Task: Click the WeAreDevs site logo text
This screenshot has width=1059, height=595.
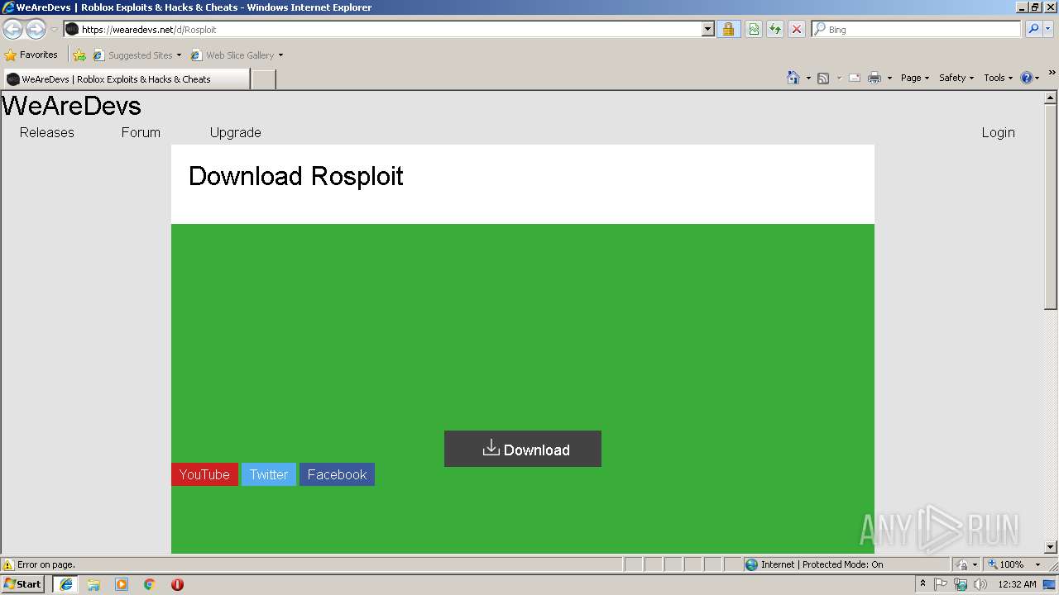Action: [x=71, y=106]
